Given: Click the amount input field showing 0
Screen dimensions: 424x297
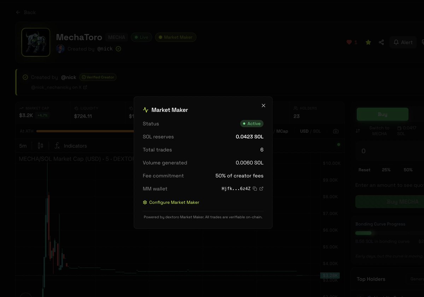Looking at the screenshot, I should point(389,151).
